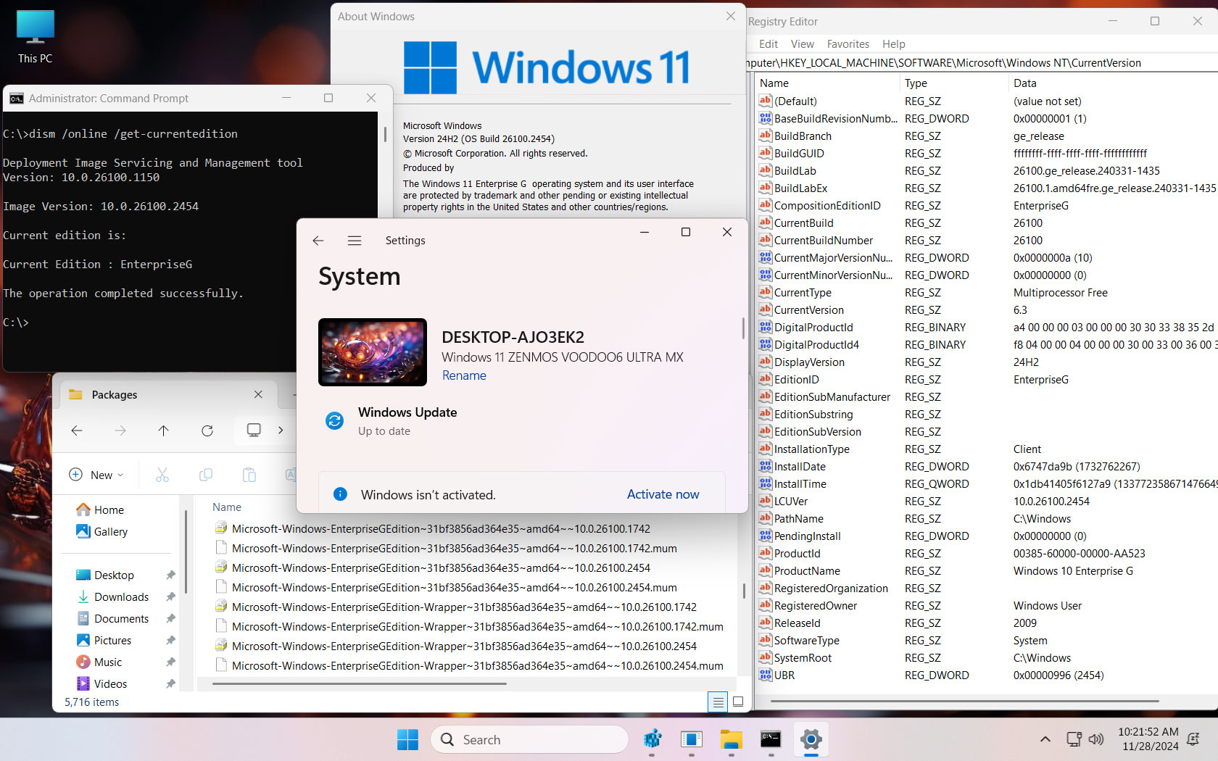Open Help menu in Registry Editor

coord(893,44)
